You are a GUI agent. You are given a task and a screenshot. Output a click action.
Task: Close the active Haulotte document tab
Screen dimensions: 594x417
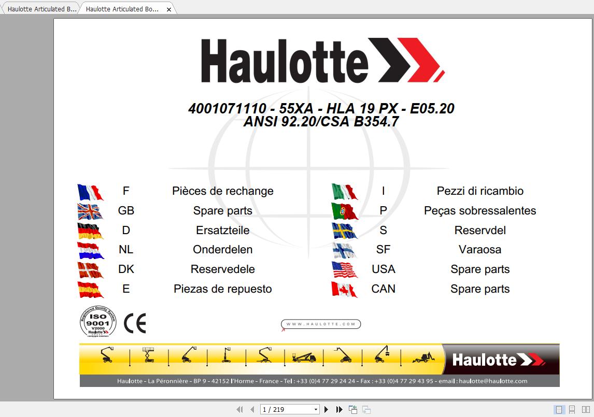point(169,9)
